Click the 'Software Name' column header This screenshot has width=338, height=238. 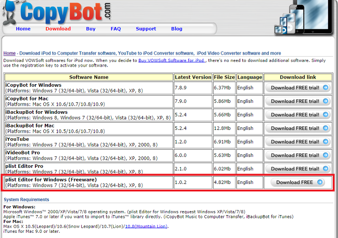[89, 77]
